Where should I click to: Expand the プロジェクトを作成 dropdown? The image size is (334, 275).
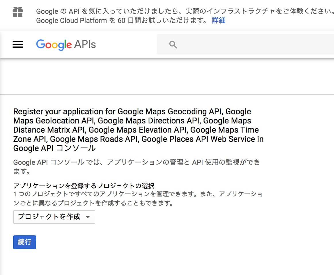point(54,217)
